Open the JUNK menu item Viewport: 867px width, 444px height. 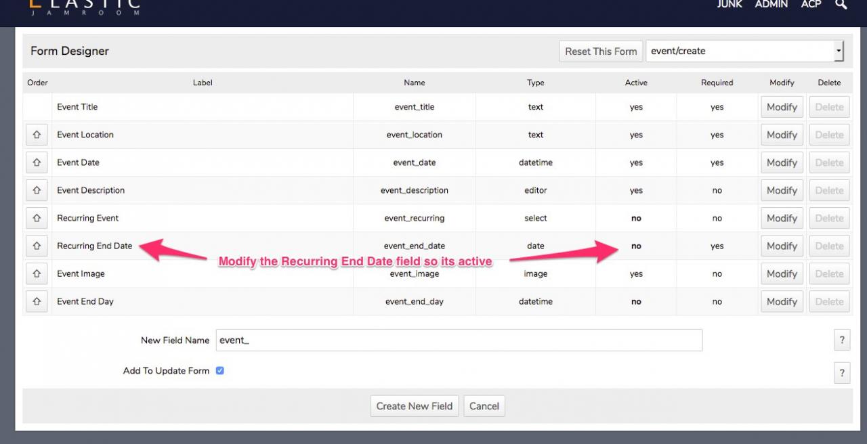pos(729,5)
